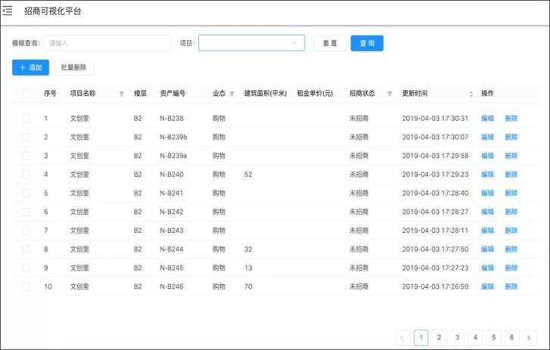This screenshot has width=550, height=350.
Task: Click the filter icon next to 项目名称 column
Action: coord(121,94)
